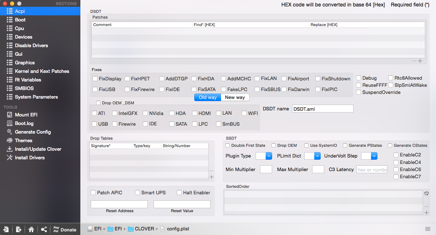Screen dimensions: 436x235
Task: Open the UnderVolt Step dropdown
Action: coord(369,156)
